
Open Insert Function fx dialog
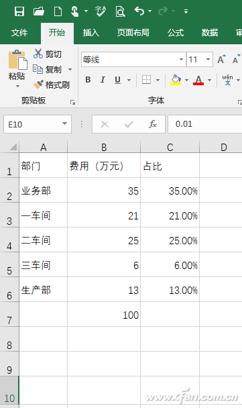(153, 124)
